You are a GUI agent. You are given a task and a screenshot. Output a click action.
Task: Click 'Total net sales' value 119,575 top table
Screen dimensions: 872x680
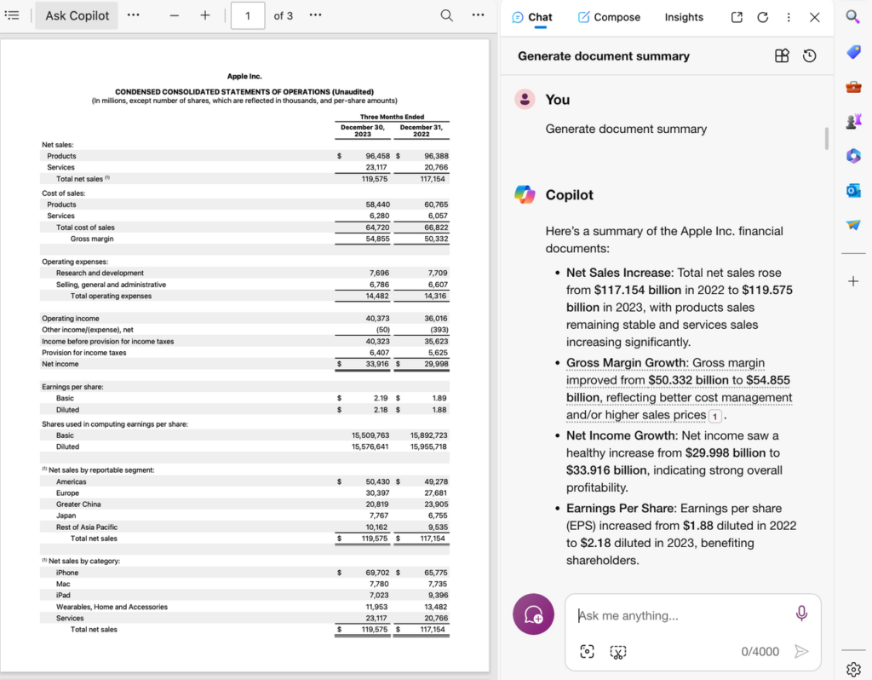click(x=375, y=179)
